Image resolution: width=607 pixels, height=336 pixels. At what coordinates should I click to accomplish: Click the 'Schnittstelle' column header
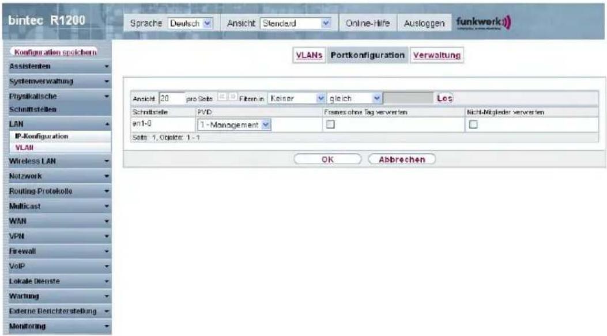tap(150, 112)
